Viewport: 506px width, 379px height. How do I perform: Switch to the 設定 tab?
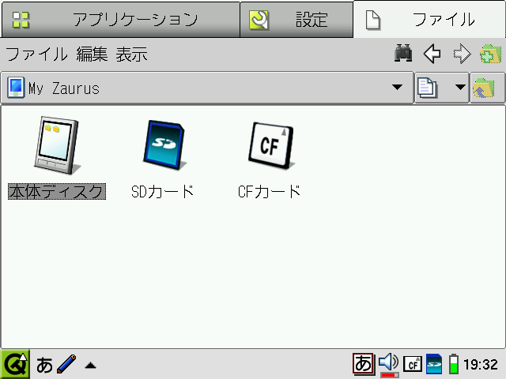pyautogui.click(x=296, y=20)
